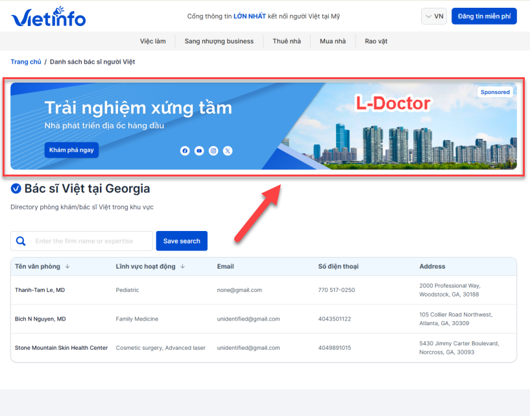Screen dimensions: 530x416
Task: Open Rao vặt menu item
Action: coord(376,42)
